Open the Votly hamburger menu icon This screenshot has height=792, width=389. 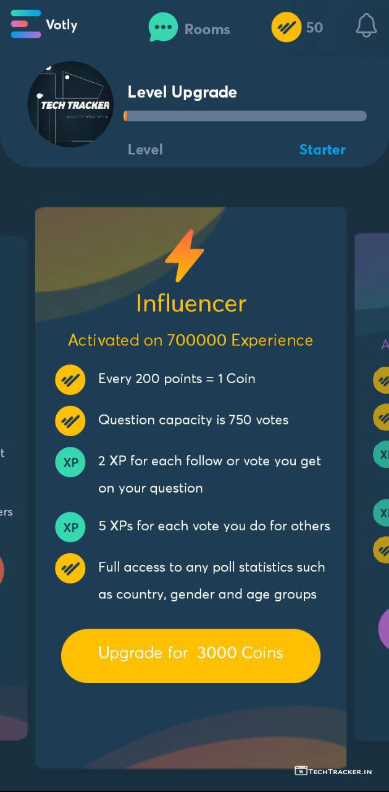pos(26,24)
